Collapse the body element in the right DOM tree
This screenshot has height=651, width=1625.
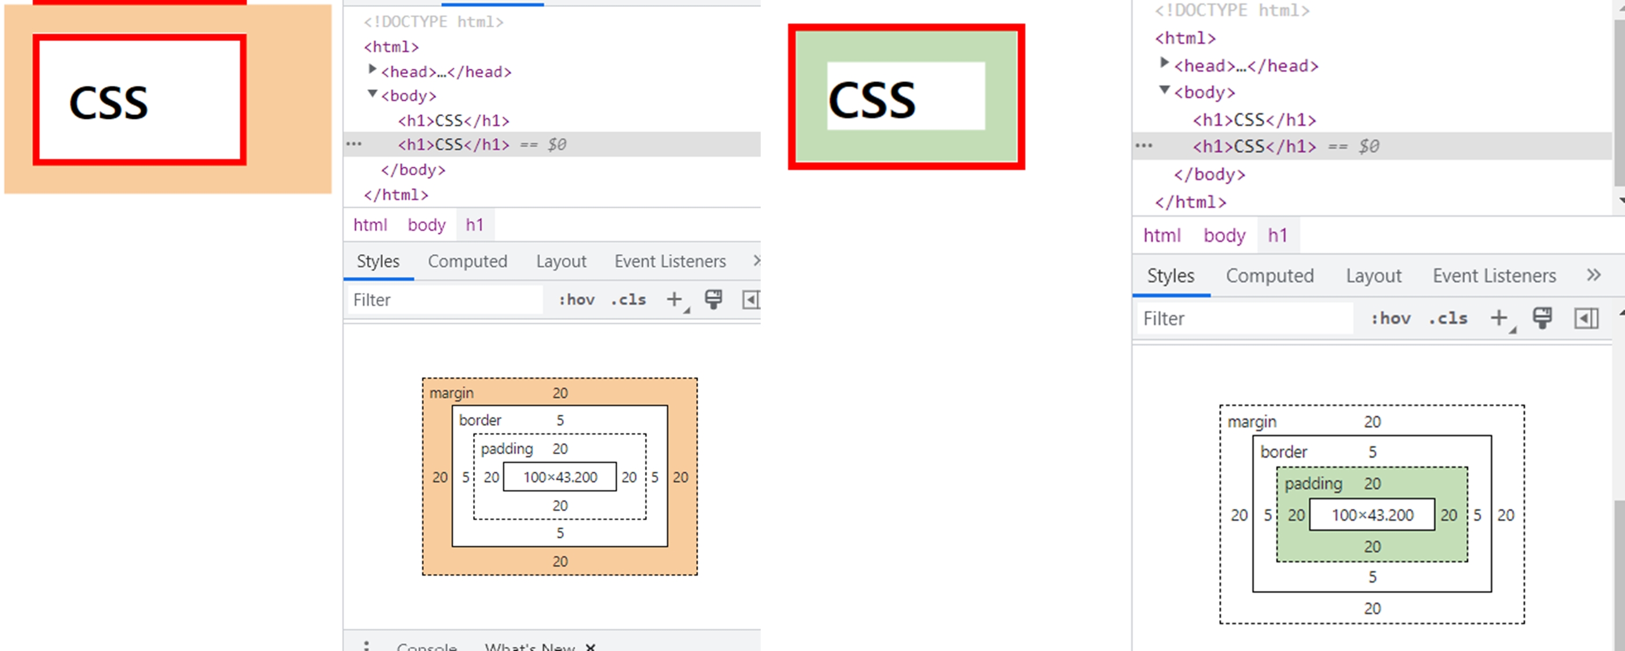click(x=1165, y=90)
